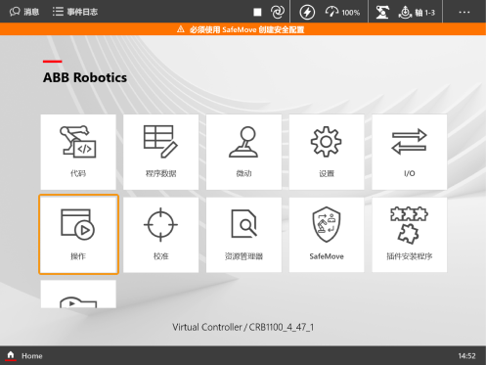Click the warning triangle in the banner
The image size is (486, 365).
[x=181, y=29]
